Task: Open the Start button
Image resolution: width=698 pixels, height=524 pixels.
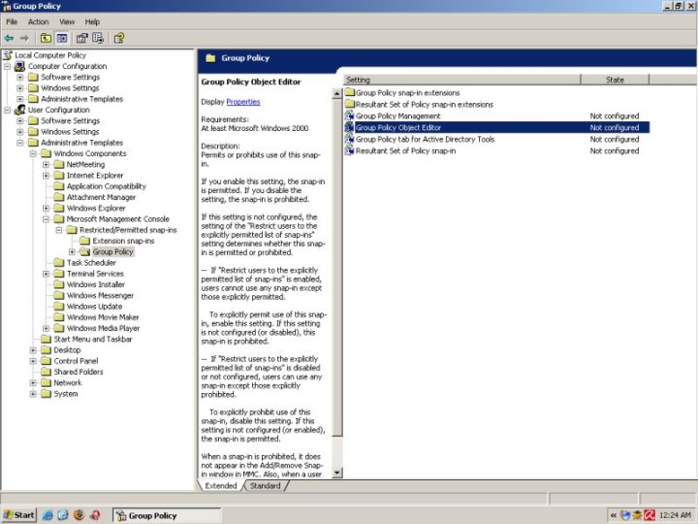Action: tap(19, 515)
